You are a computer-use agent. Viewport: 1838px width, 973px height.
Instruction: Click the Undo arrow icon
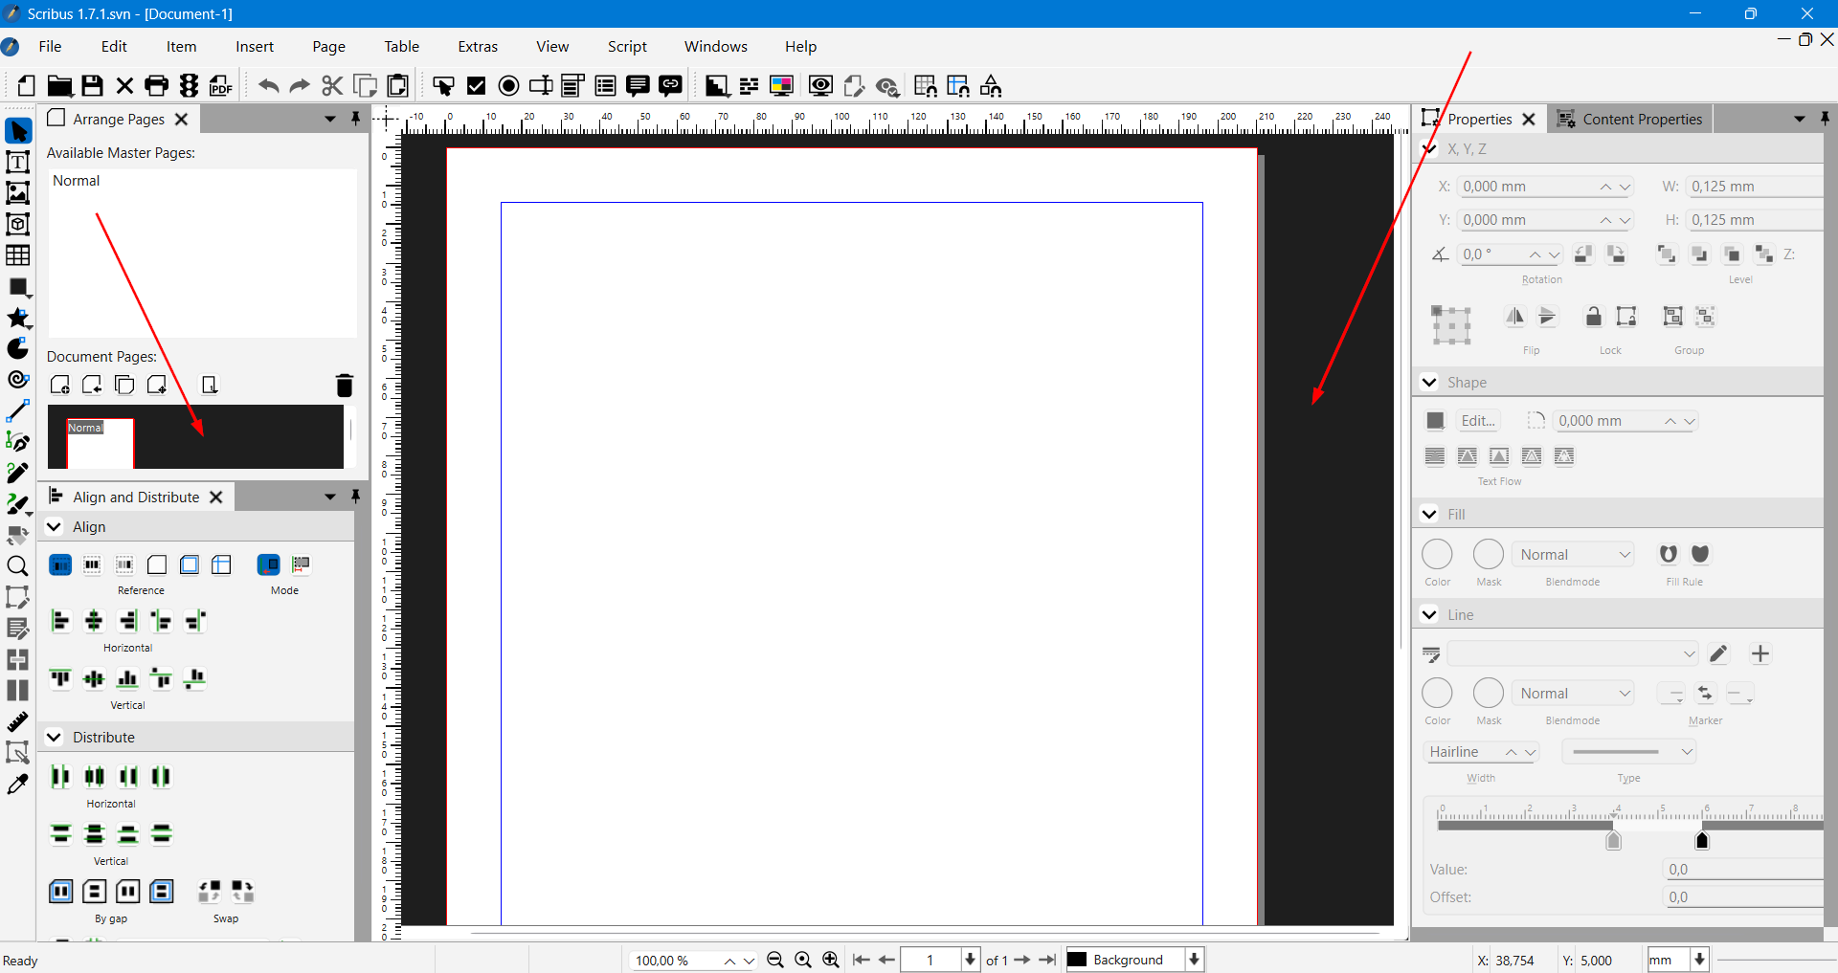268,86
